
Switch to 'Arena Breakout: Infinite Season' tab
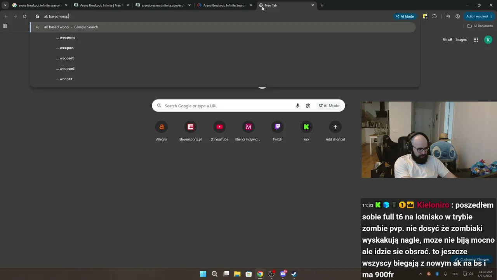click(x=225, y=5)
